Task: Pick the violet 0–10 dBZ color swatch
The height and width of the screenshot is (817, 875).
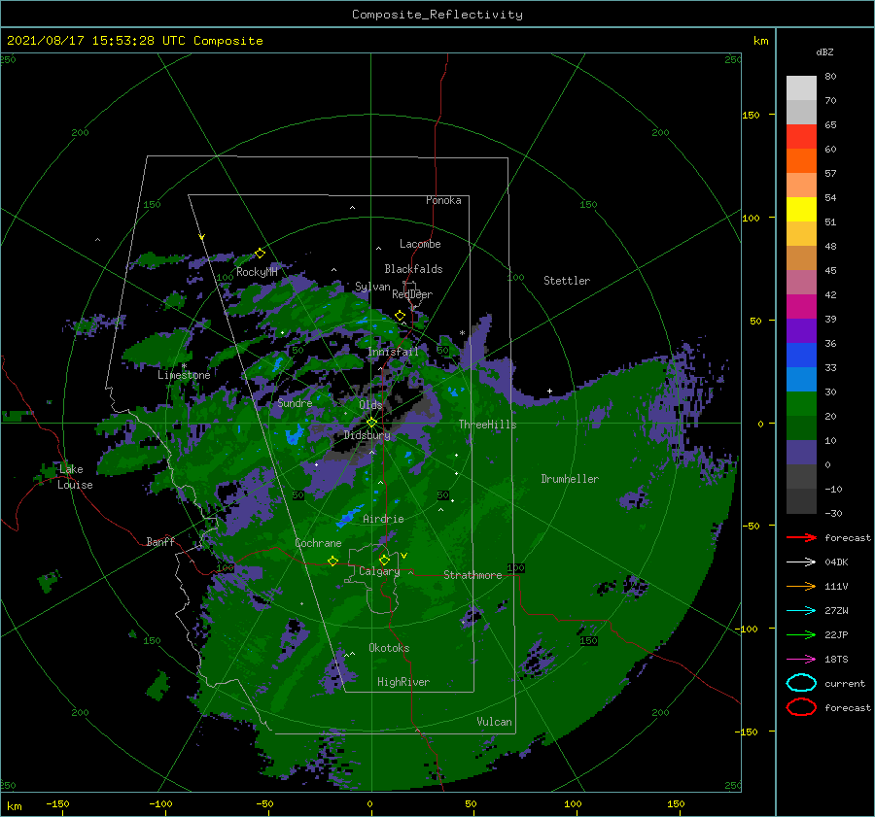Action: pyautogui.click(x=801, y=453)
